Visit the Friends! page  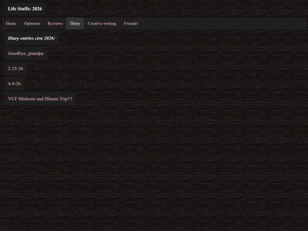tap(131, 23)
